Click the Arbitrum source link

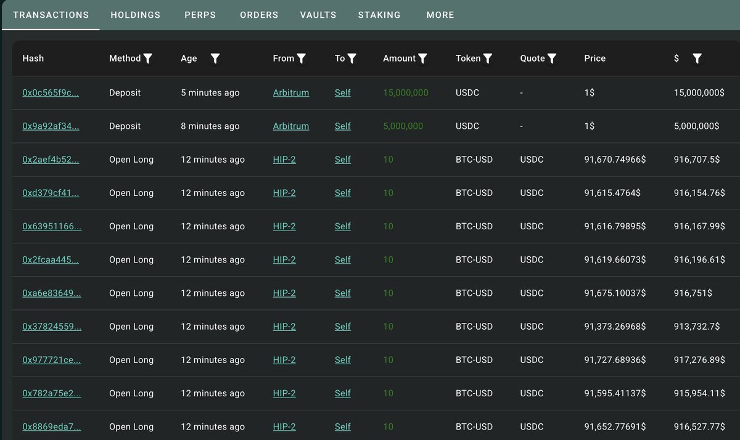click(290, 92)
